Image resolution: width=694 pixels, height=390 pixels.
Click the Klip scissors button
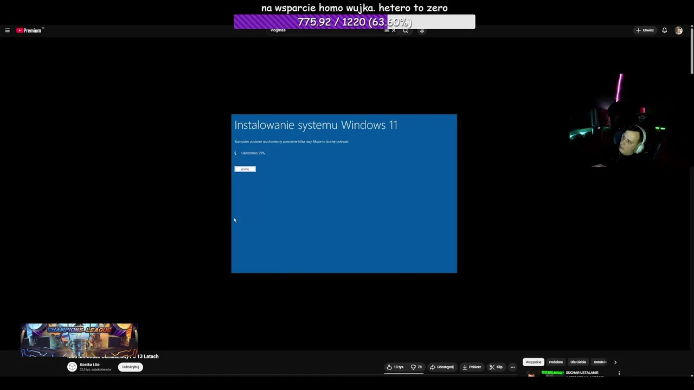pos(496,367)
